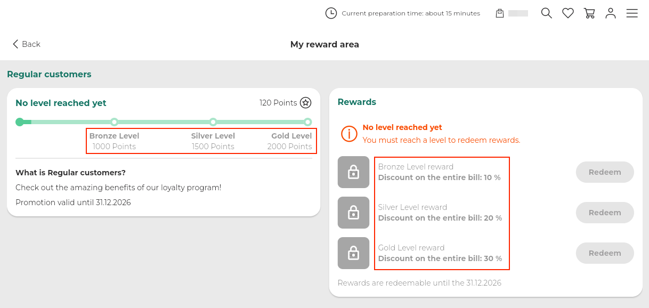Redeem the Silver Level reward
Screen dimensions: 649x308
605,213
